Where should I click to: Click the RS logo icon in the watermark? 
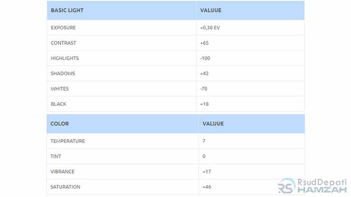coord(286,186)
